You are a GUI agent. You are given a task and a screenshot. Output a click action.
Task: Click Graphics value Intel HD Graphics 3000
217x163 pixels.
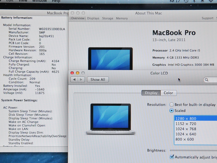click(x=191, y=65)
